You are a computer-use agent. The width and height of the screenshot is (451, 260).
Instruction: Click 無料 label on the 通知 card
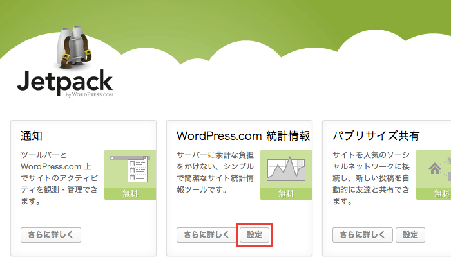point(130,194)
